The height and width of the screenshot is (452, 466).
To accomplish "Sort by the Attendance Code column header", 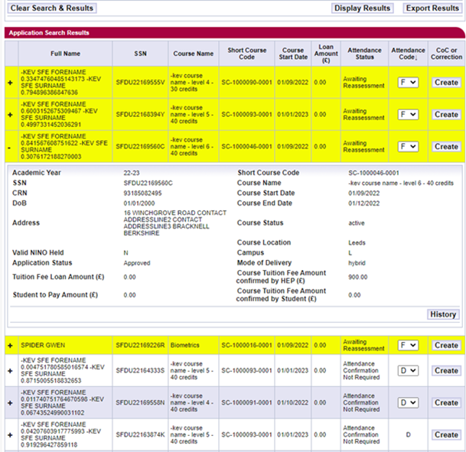I will pyautogui.click(x=407, y=54).
